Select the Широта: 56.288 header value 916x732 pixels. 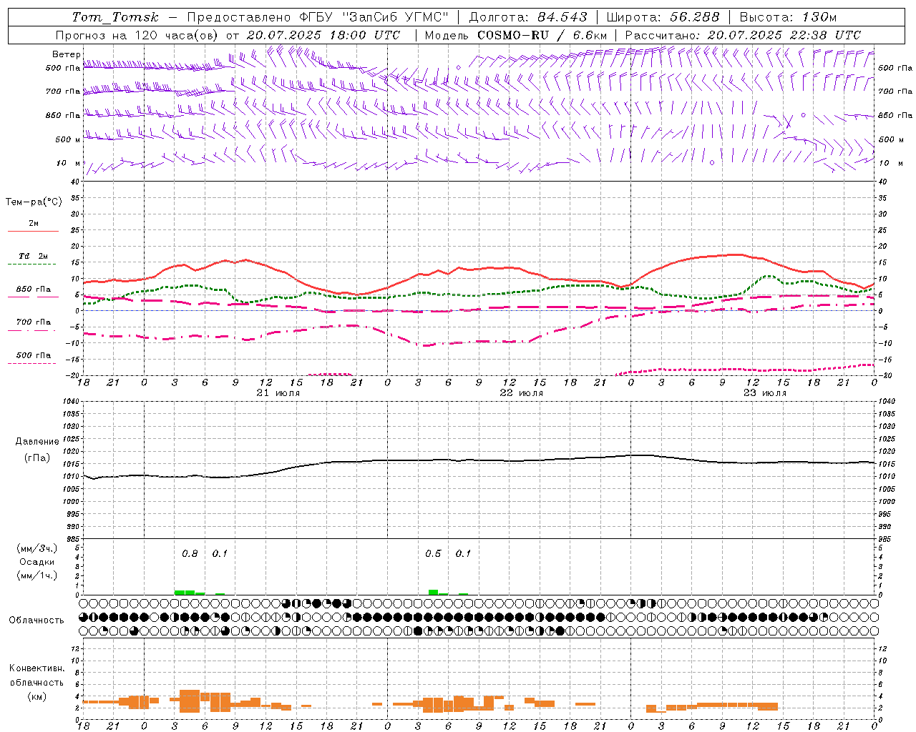[663, 17]
